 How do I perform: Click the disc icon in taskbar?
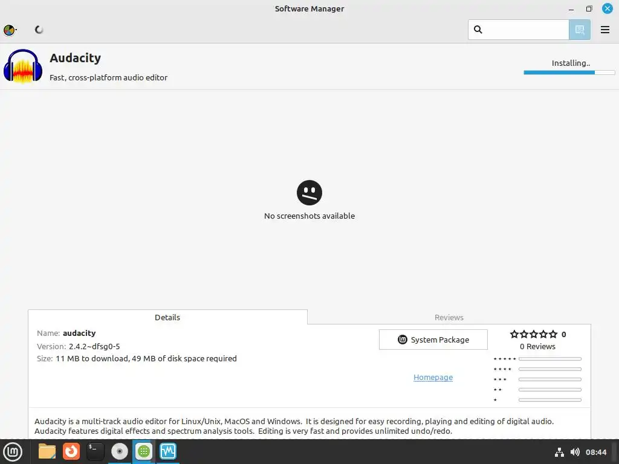click(120, 452)
